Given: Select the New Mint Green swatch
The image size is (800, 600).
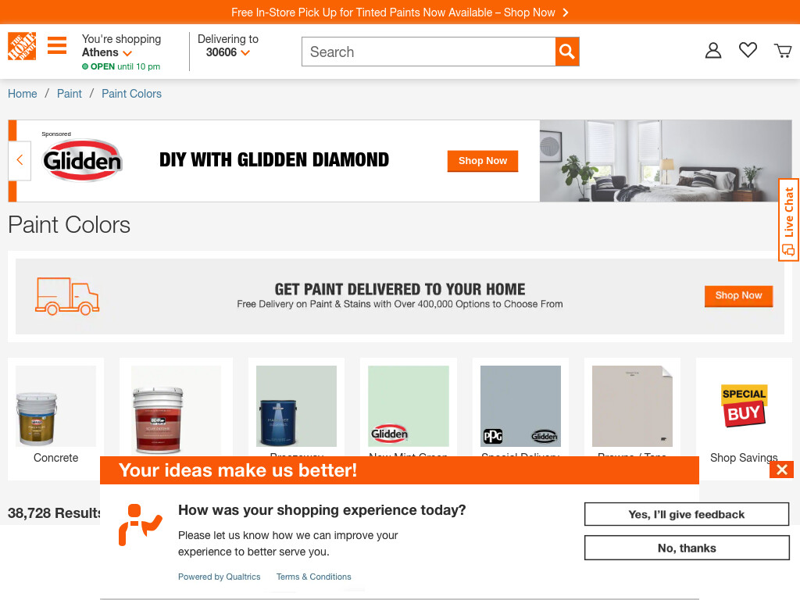Looking at the screenshot, I should tap(408, 407).
